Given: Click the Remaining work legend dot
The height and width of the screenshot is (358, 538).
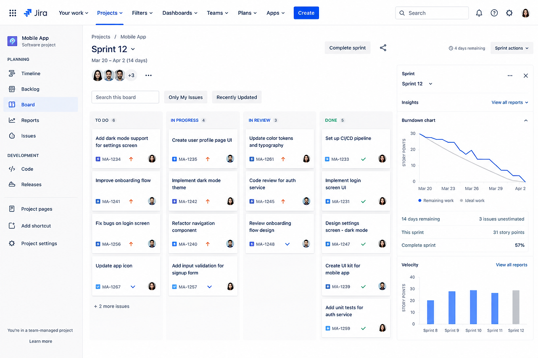Looking at the screenshot, I should click(420, 201).
